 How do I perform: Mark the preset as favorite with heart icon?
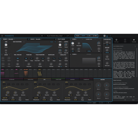(45, 36)
